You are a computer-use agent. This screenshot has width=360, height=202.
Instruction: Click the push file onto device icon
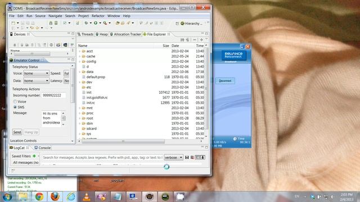click(x=187, y=40)
